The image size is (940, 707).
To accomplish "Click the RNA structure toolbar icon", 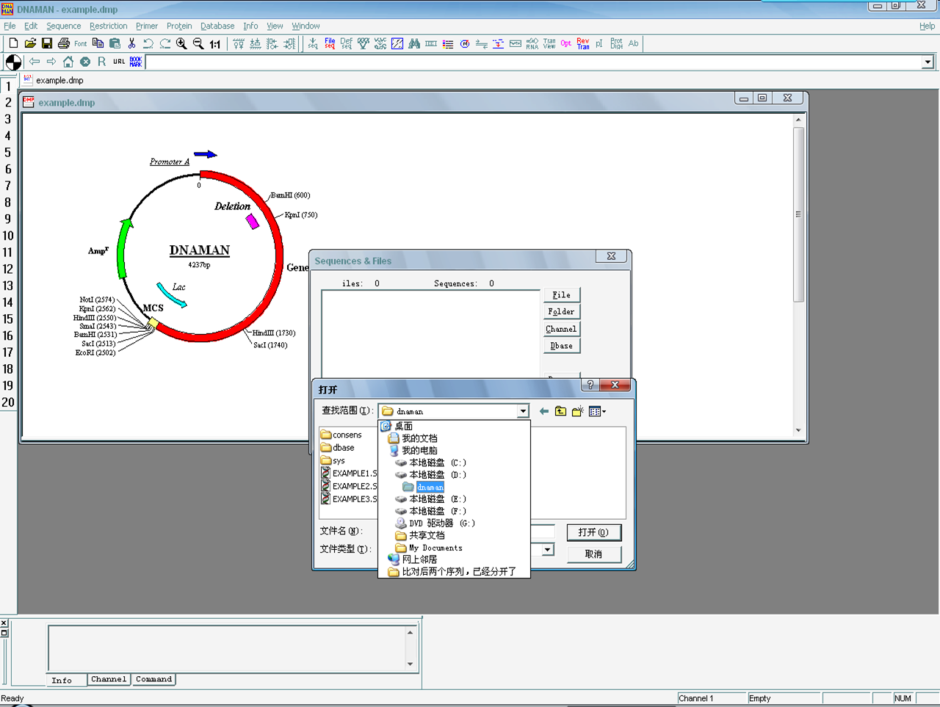I will [532, 43].
